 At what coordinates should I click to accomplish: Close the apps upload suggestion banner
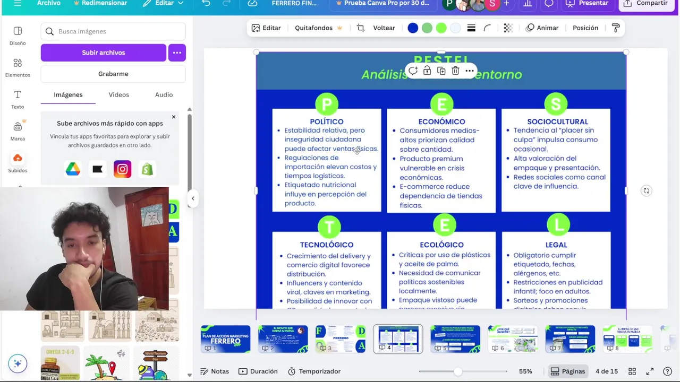tap(173, 117)
